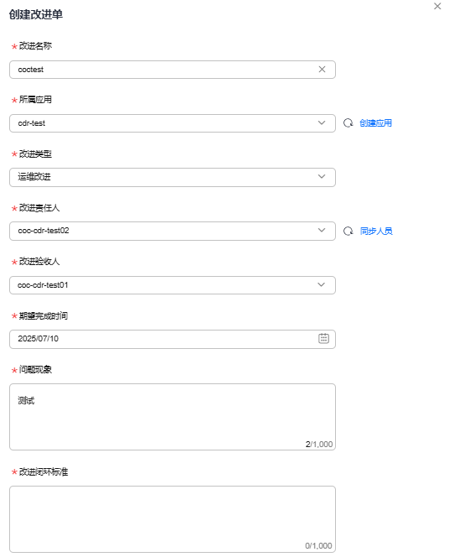Expand the 改进验收人 dropdown arrow
Image resolution: width=449 pixels, height=557 pixels.
tap(321, 284)
